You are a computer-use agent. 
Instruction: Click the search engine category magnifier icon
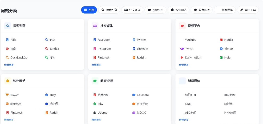point(7,26)
